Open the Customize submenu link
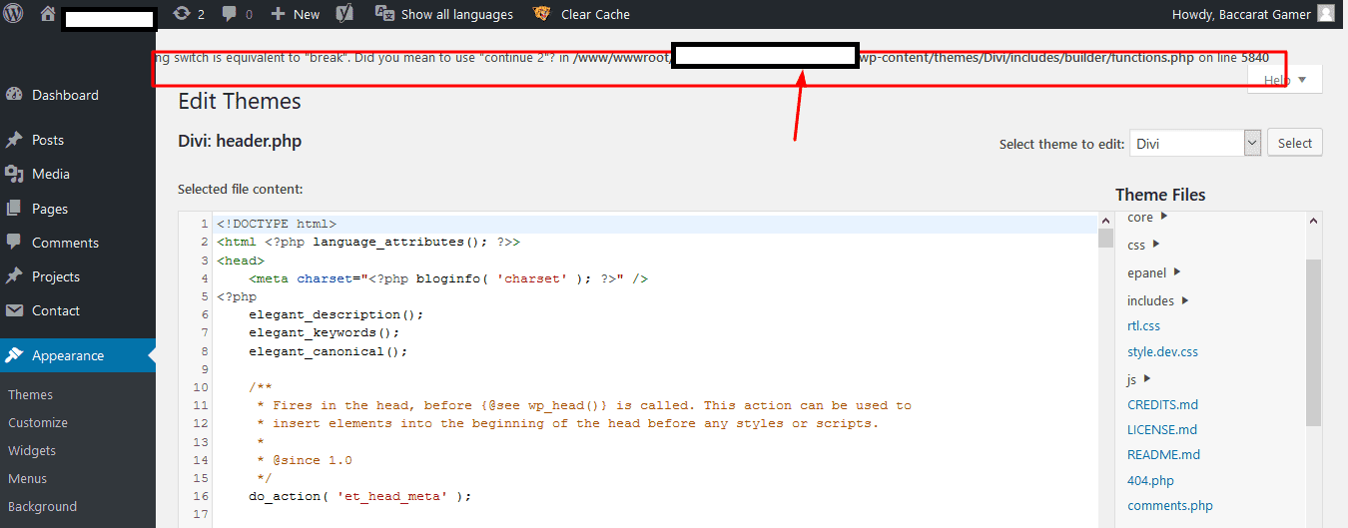 (x=38, y=422)
